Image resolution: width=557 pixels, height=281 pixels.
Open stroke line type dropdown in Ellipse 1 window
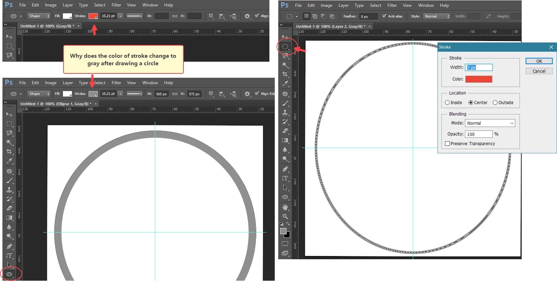pyautogui.click(x=135, y=94)
